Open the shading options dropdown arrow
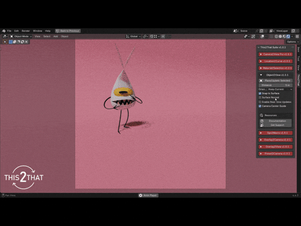This screenshot has height=226, width=301. click(x=292, y=36)
